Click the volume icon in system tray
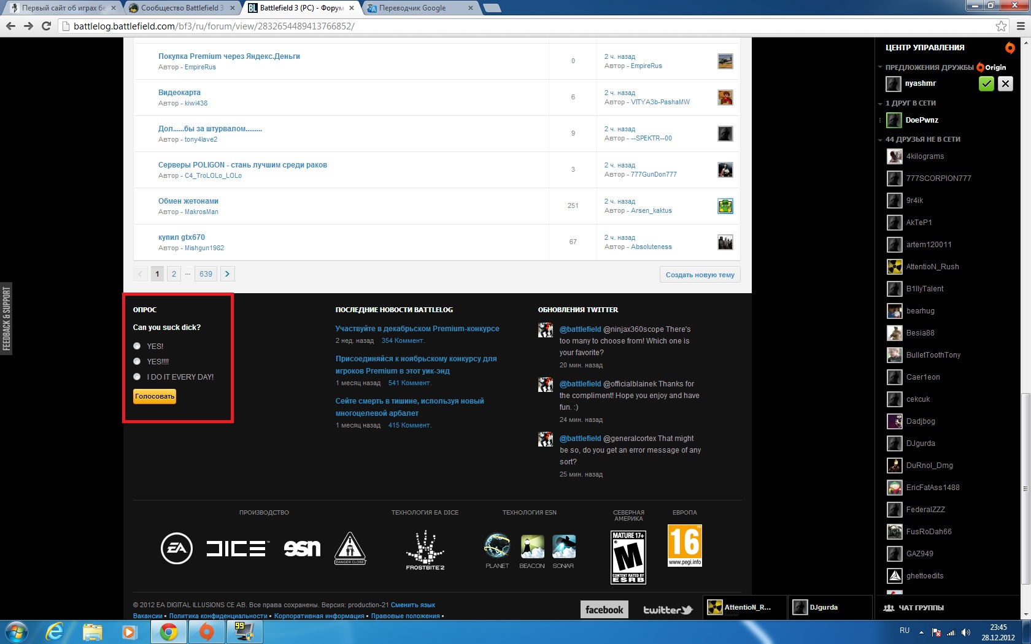The image size is (1031, 644). 965,632
